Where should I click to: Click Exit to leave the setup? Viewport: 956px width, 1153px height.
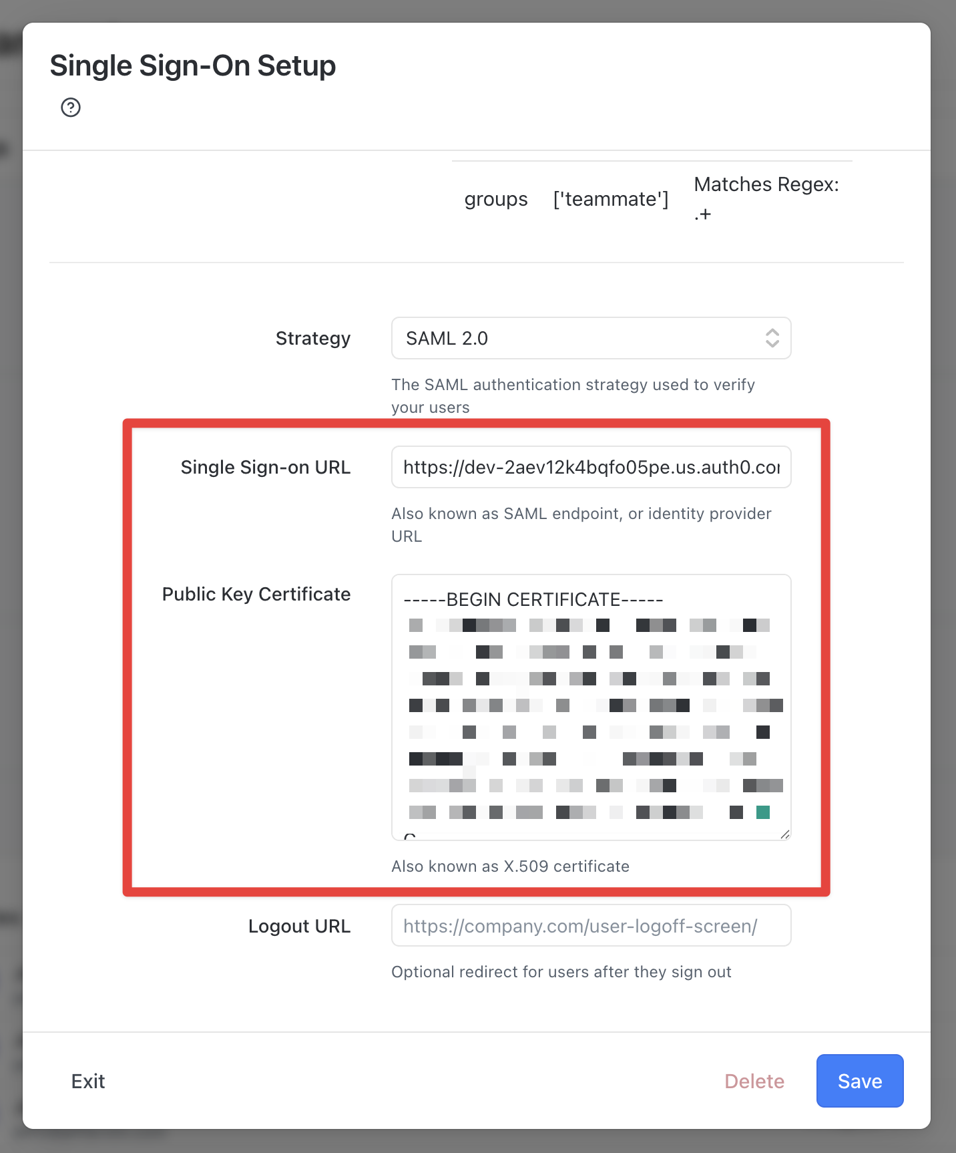pyautogui.click(x=88, y=1081)
